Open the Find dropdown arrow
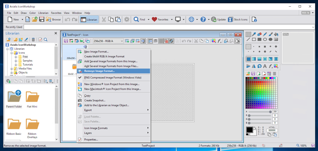Viewport: 318px width, 151px height. [148, 19]
